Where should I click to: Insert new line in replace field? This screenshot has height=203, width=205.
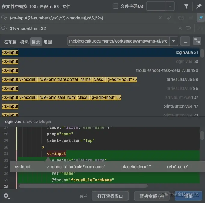188,28
